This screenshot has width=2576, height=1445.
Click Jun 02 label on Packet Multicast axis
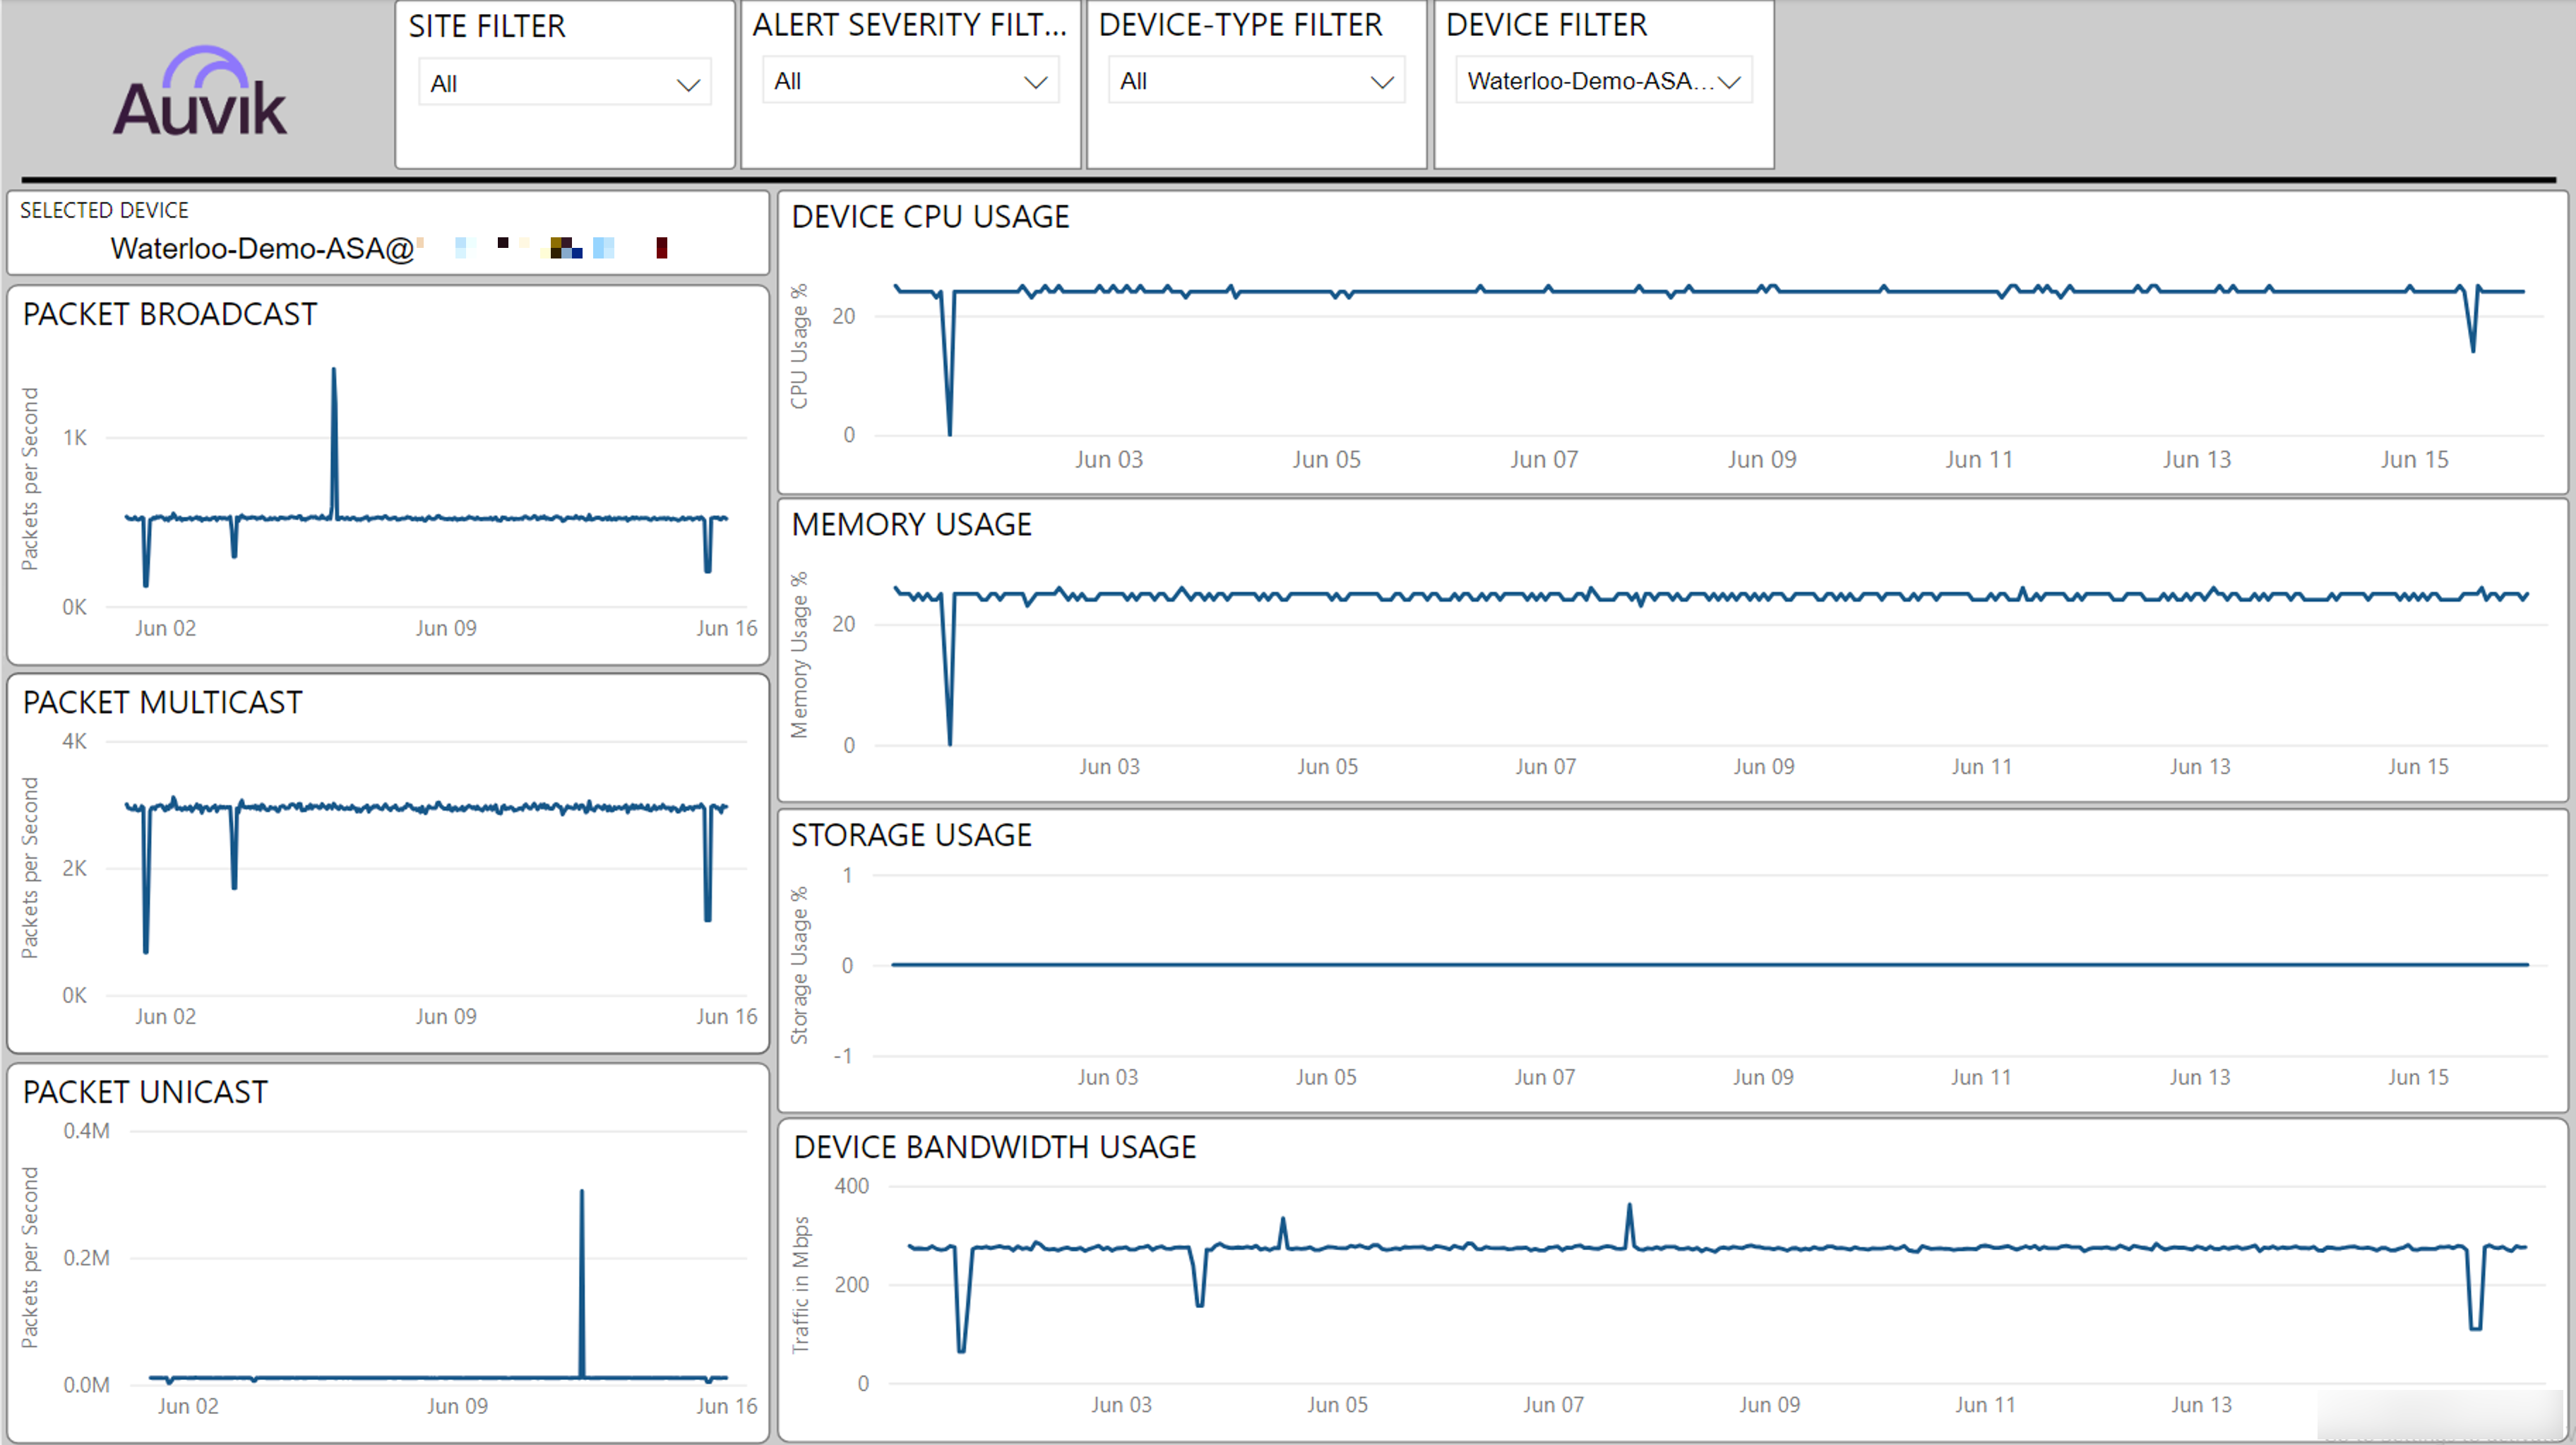pos(166,1016)
